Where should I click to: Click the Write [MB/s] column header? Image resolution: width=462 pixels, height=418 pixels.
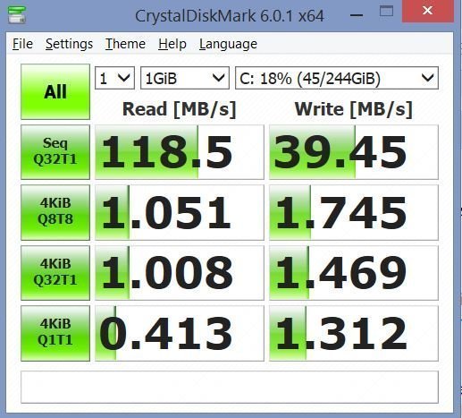pyautogui.click(x=354, y=109)
